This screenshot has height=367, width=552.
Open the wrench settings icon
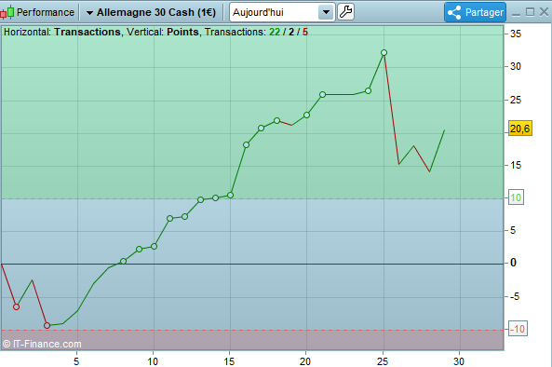pos(345,12)
